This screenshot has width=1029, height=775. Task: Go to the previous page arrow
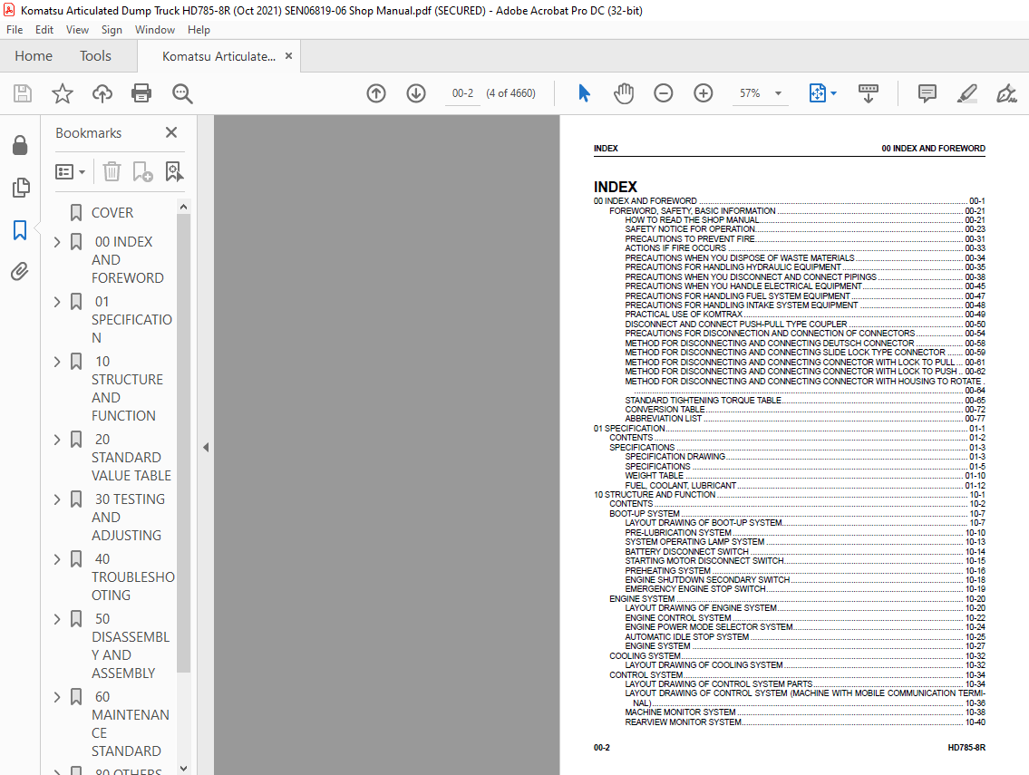(x=376, y=93)
